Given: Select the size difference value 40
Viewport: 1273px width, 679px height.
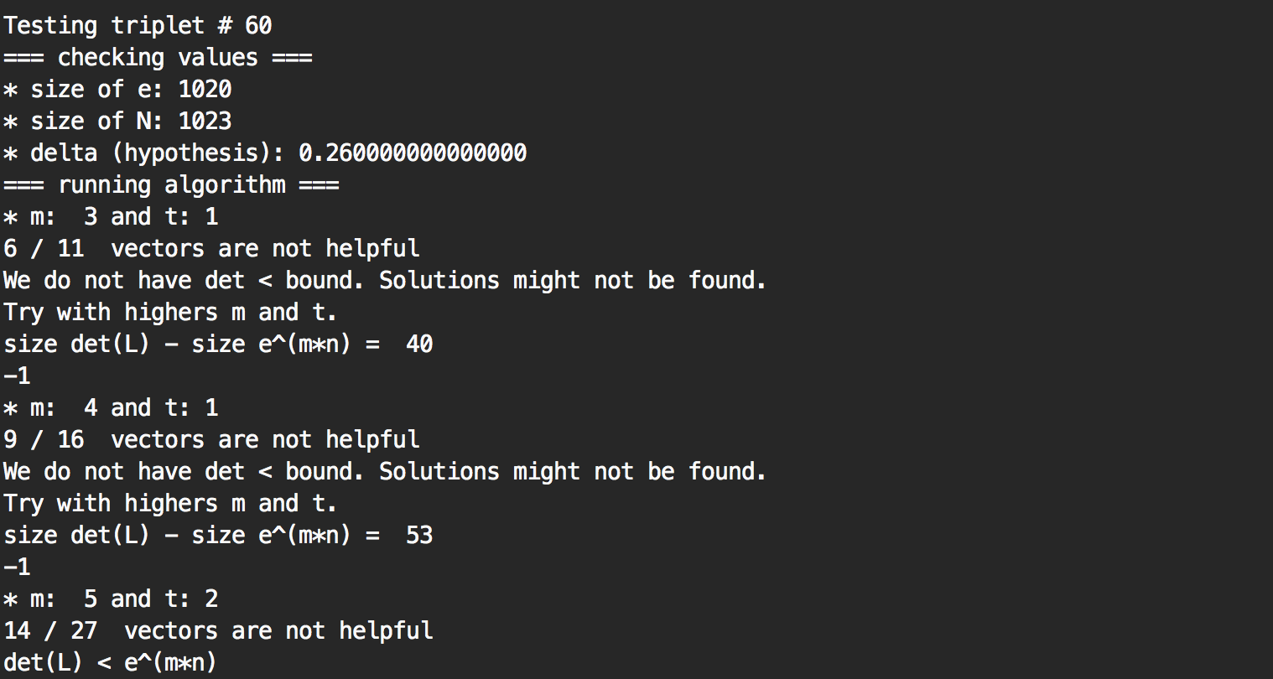Looking at the screenshot, I should [x=419, y=344].
